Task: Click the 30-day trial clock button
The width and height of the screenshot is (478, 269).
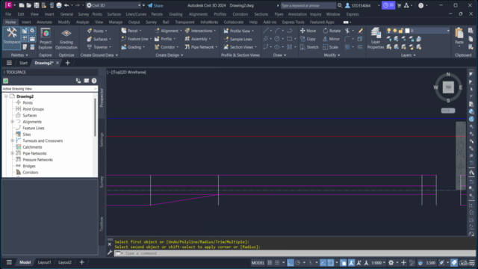Action: coord(388,5)
